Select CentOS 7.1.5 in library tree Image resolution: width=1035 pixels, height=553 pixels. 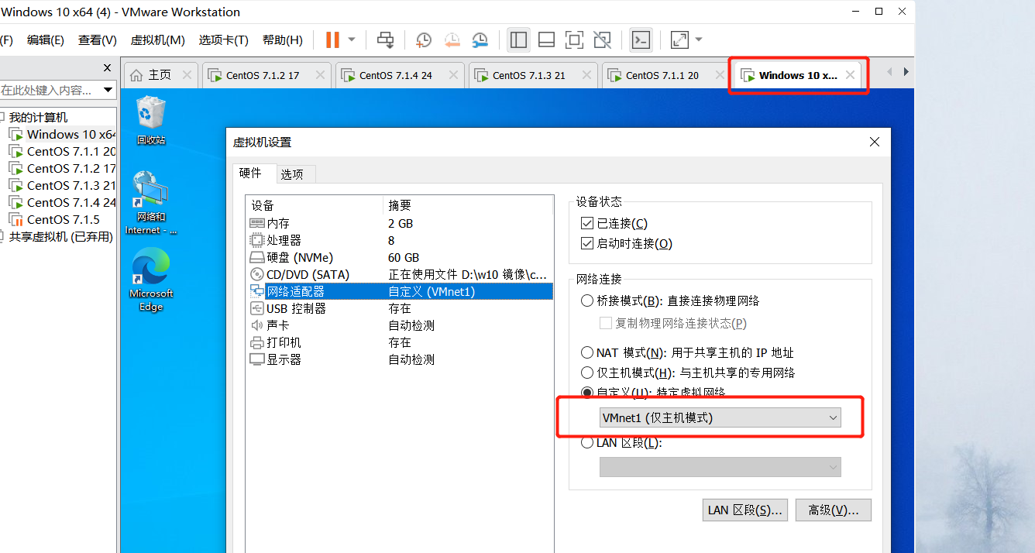click(x=55, y=219)
